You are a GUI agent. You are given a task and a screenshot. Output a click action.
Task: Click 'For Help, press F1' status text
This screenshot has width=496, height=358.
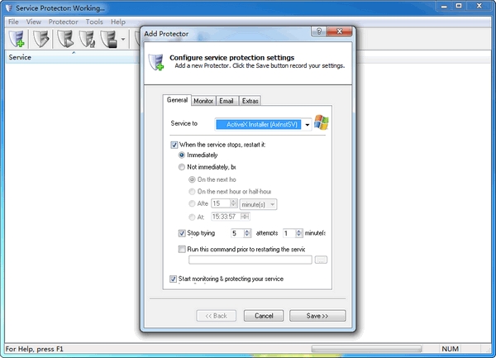[x=34, y=349]
